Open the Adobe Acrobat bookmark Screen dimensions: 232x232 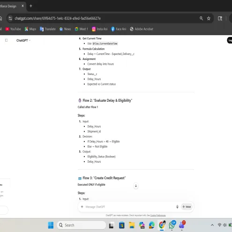(x=142, y=29)
